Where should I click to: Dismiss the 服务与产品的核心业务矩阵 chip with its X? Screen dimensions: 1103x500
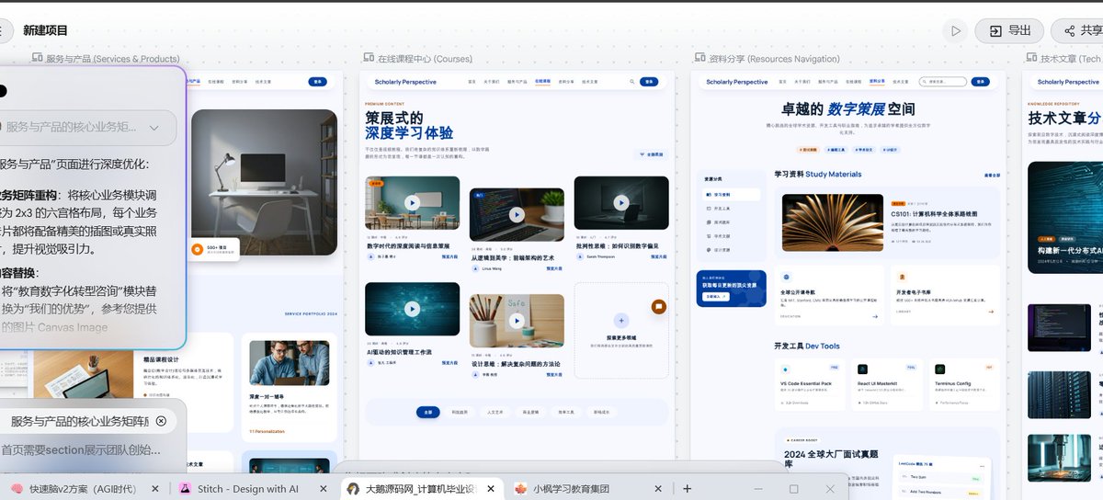pyautogui.click(x=161, y=421)
